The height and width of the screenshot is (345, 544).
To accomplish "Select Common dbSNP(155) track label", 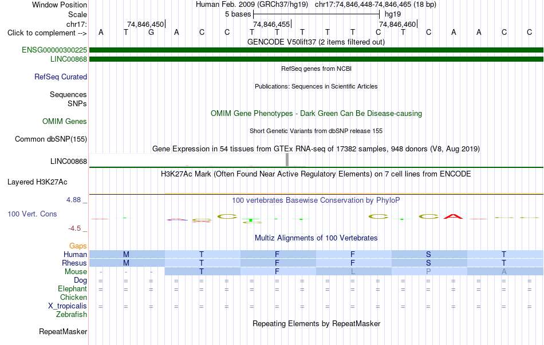I will 51,139.
